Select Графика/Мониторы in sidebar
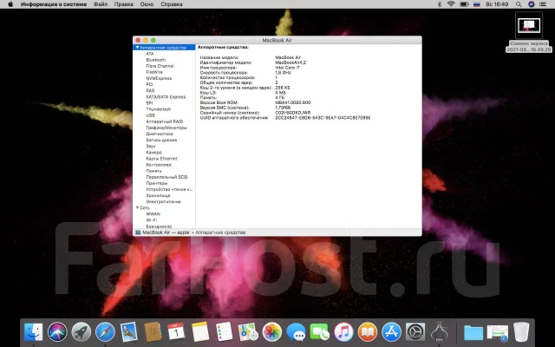555x347 pixels. tap(166, 128)
